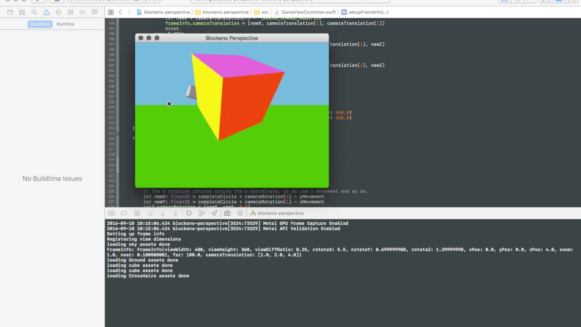Click "No Buildtime Issues" placeholder text
Screen dimensions: 581x327
[52, 178]
